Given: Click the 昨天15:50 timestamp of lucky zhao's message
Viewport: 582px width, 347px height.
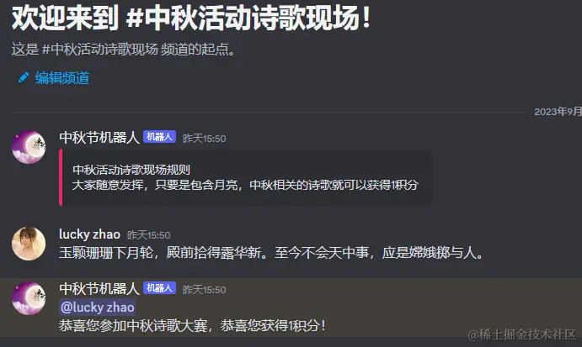Looking at the screenshot, I should [x=149, y=235].
